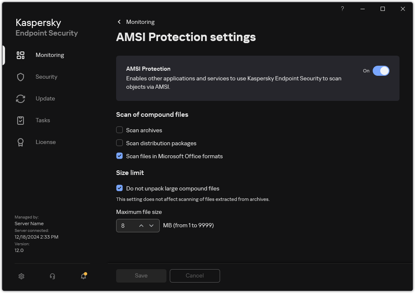Enable the Scan archives checkbox

119,130
